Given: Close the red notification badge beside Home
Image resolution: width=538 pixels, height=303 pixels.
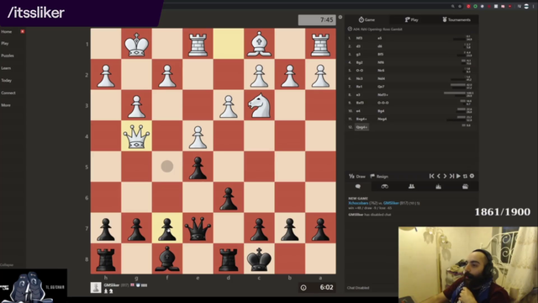Looking at the screenshot, I should click(23, 31).
